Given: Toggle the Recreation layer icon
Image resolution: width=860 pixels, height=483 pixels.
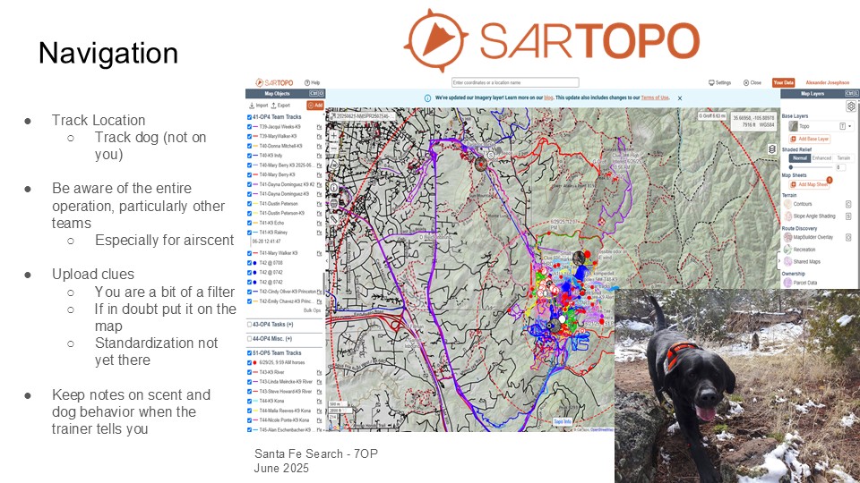Looking at the screenshot, I should coord(787,250).
